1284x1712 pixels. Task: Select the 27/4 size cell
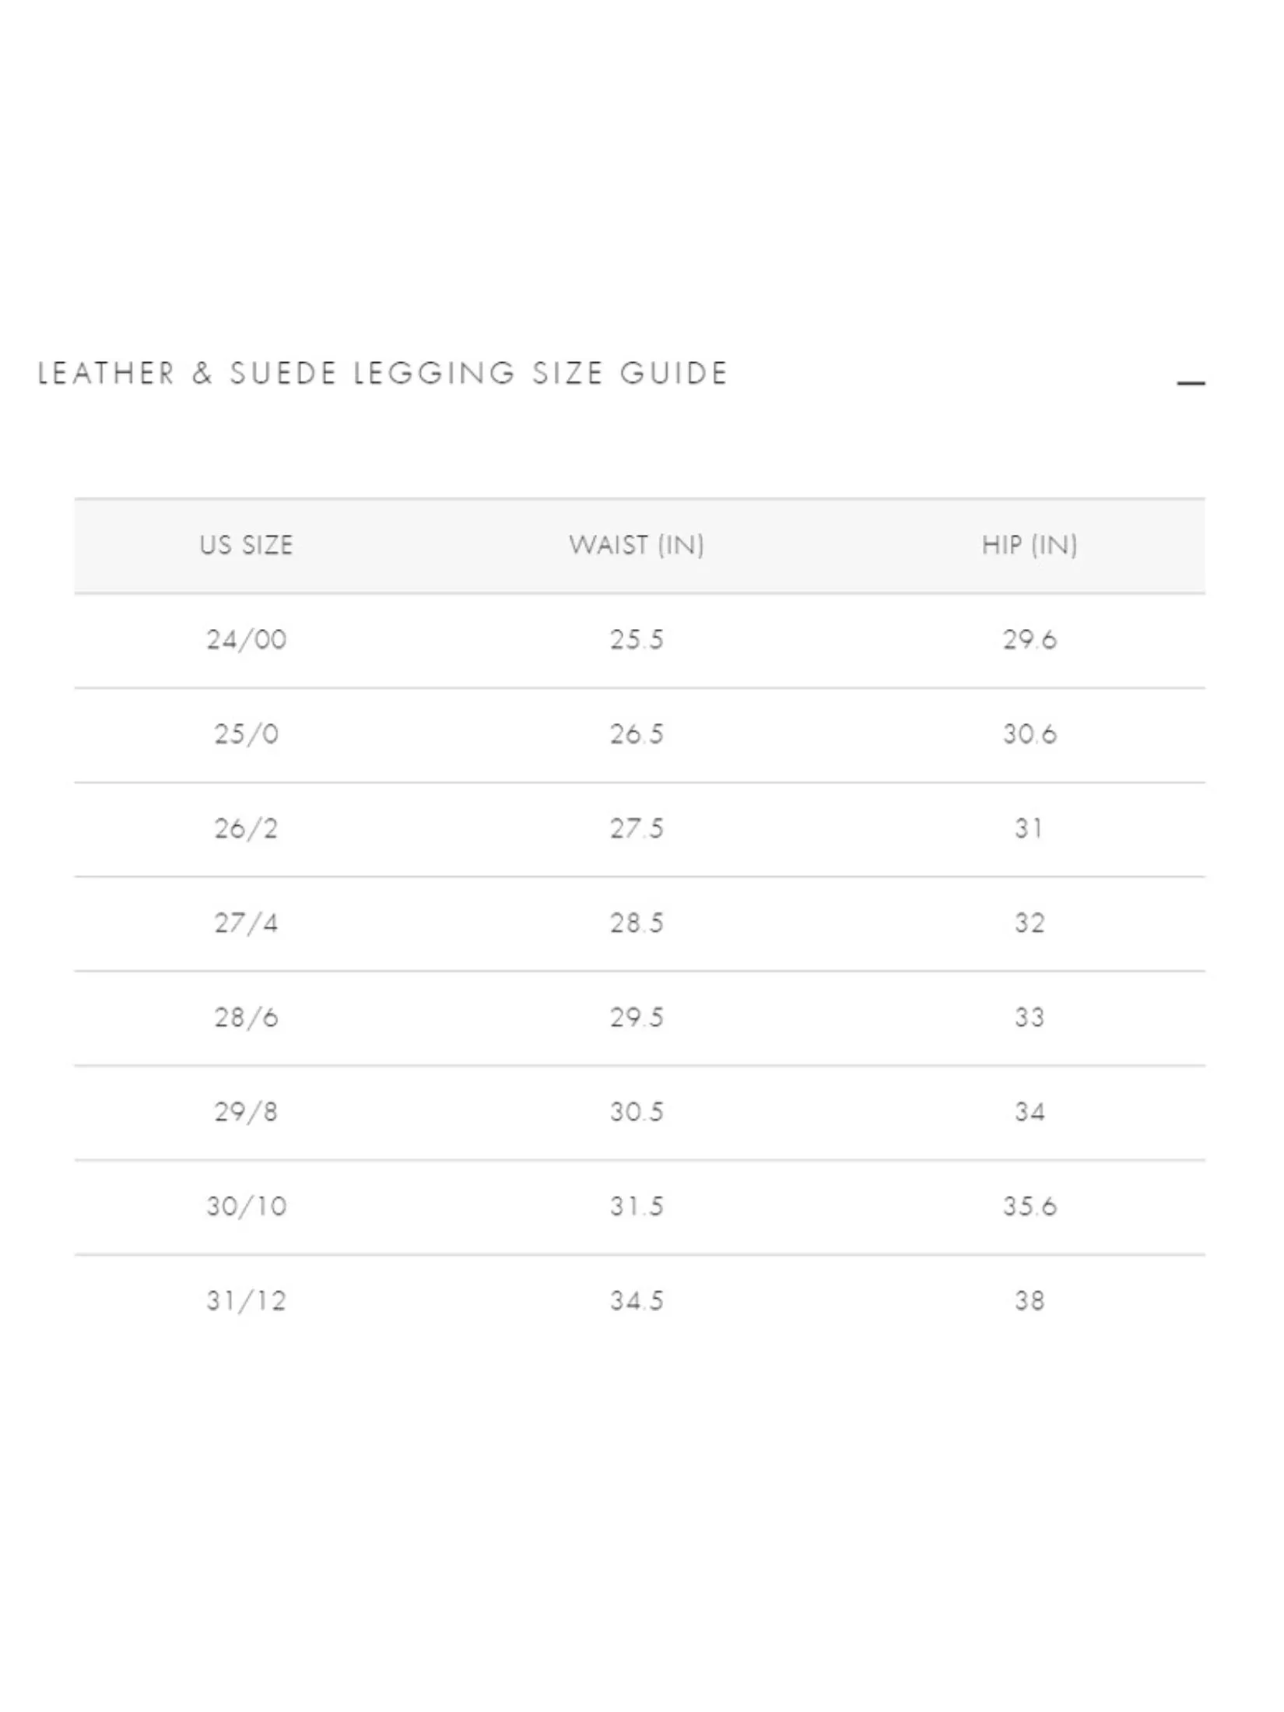(x=246, y=923)
